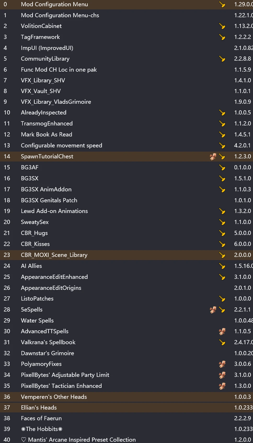Select the Dawnstar's Grimoire mod row
The height and width of the screenshot is (443, 253).
[48, 353]
